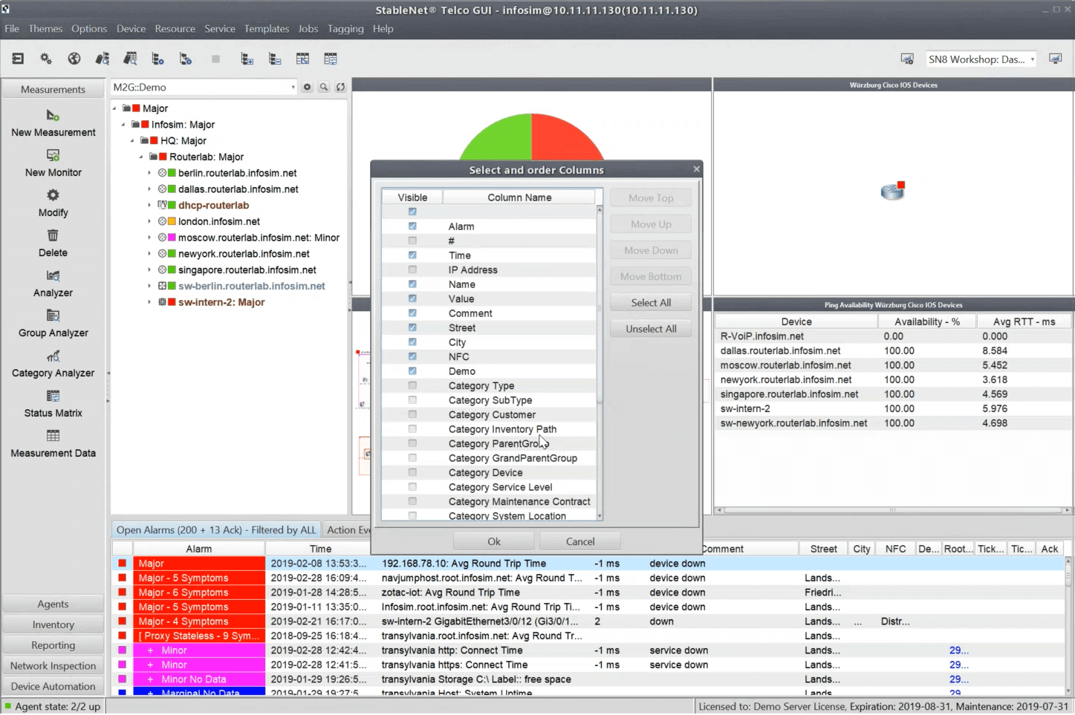This screenshot has height=715, width=1075.
Task: Click the New Measurement icon in sidebar
Action: (53, 116)
